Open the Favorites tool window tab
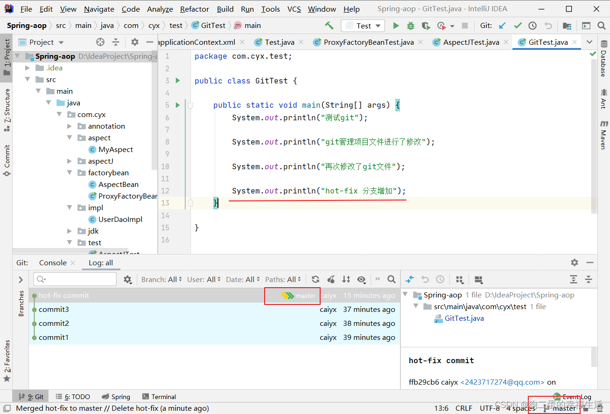The image size is (610, 414). (x=7, y=361)
